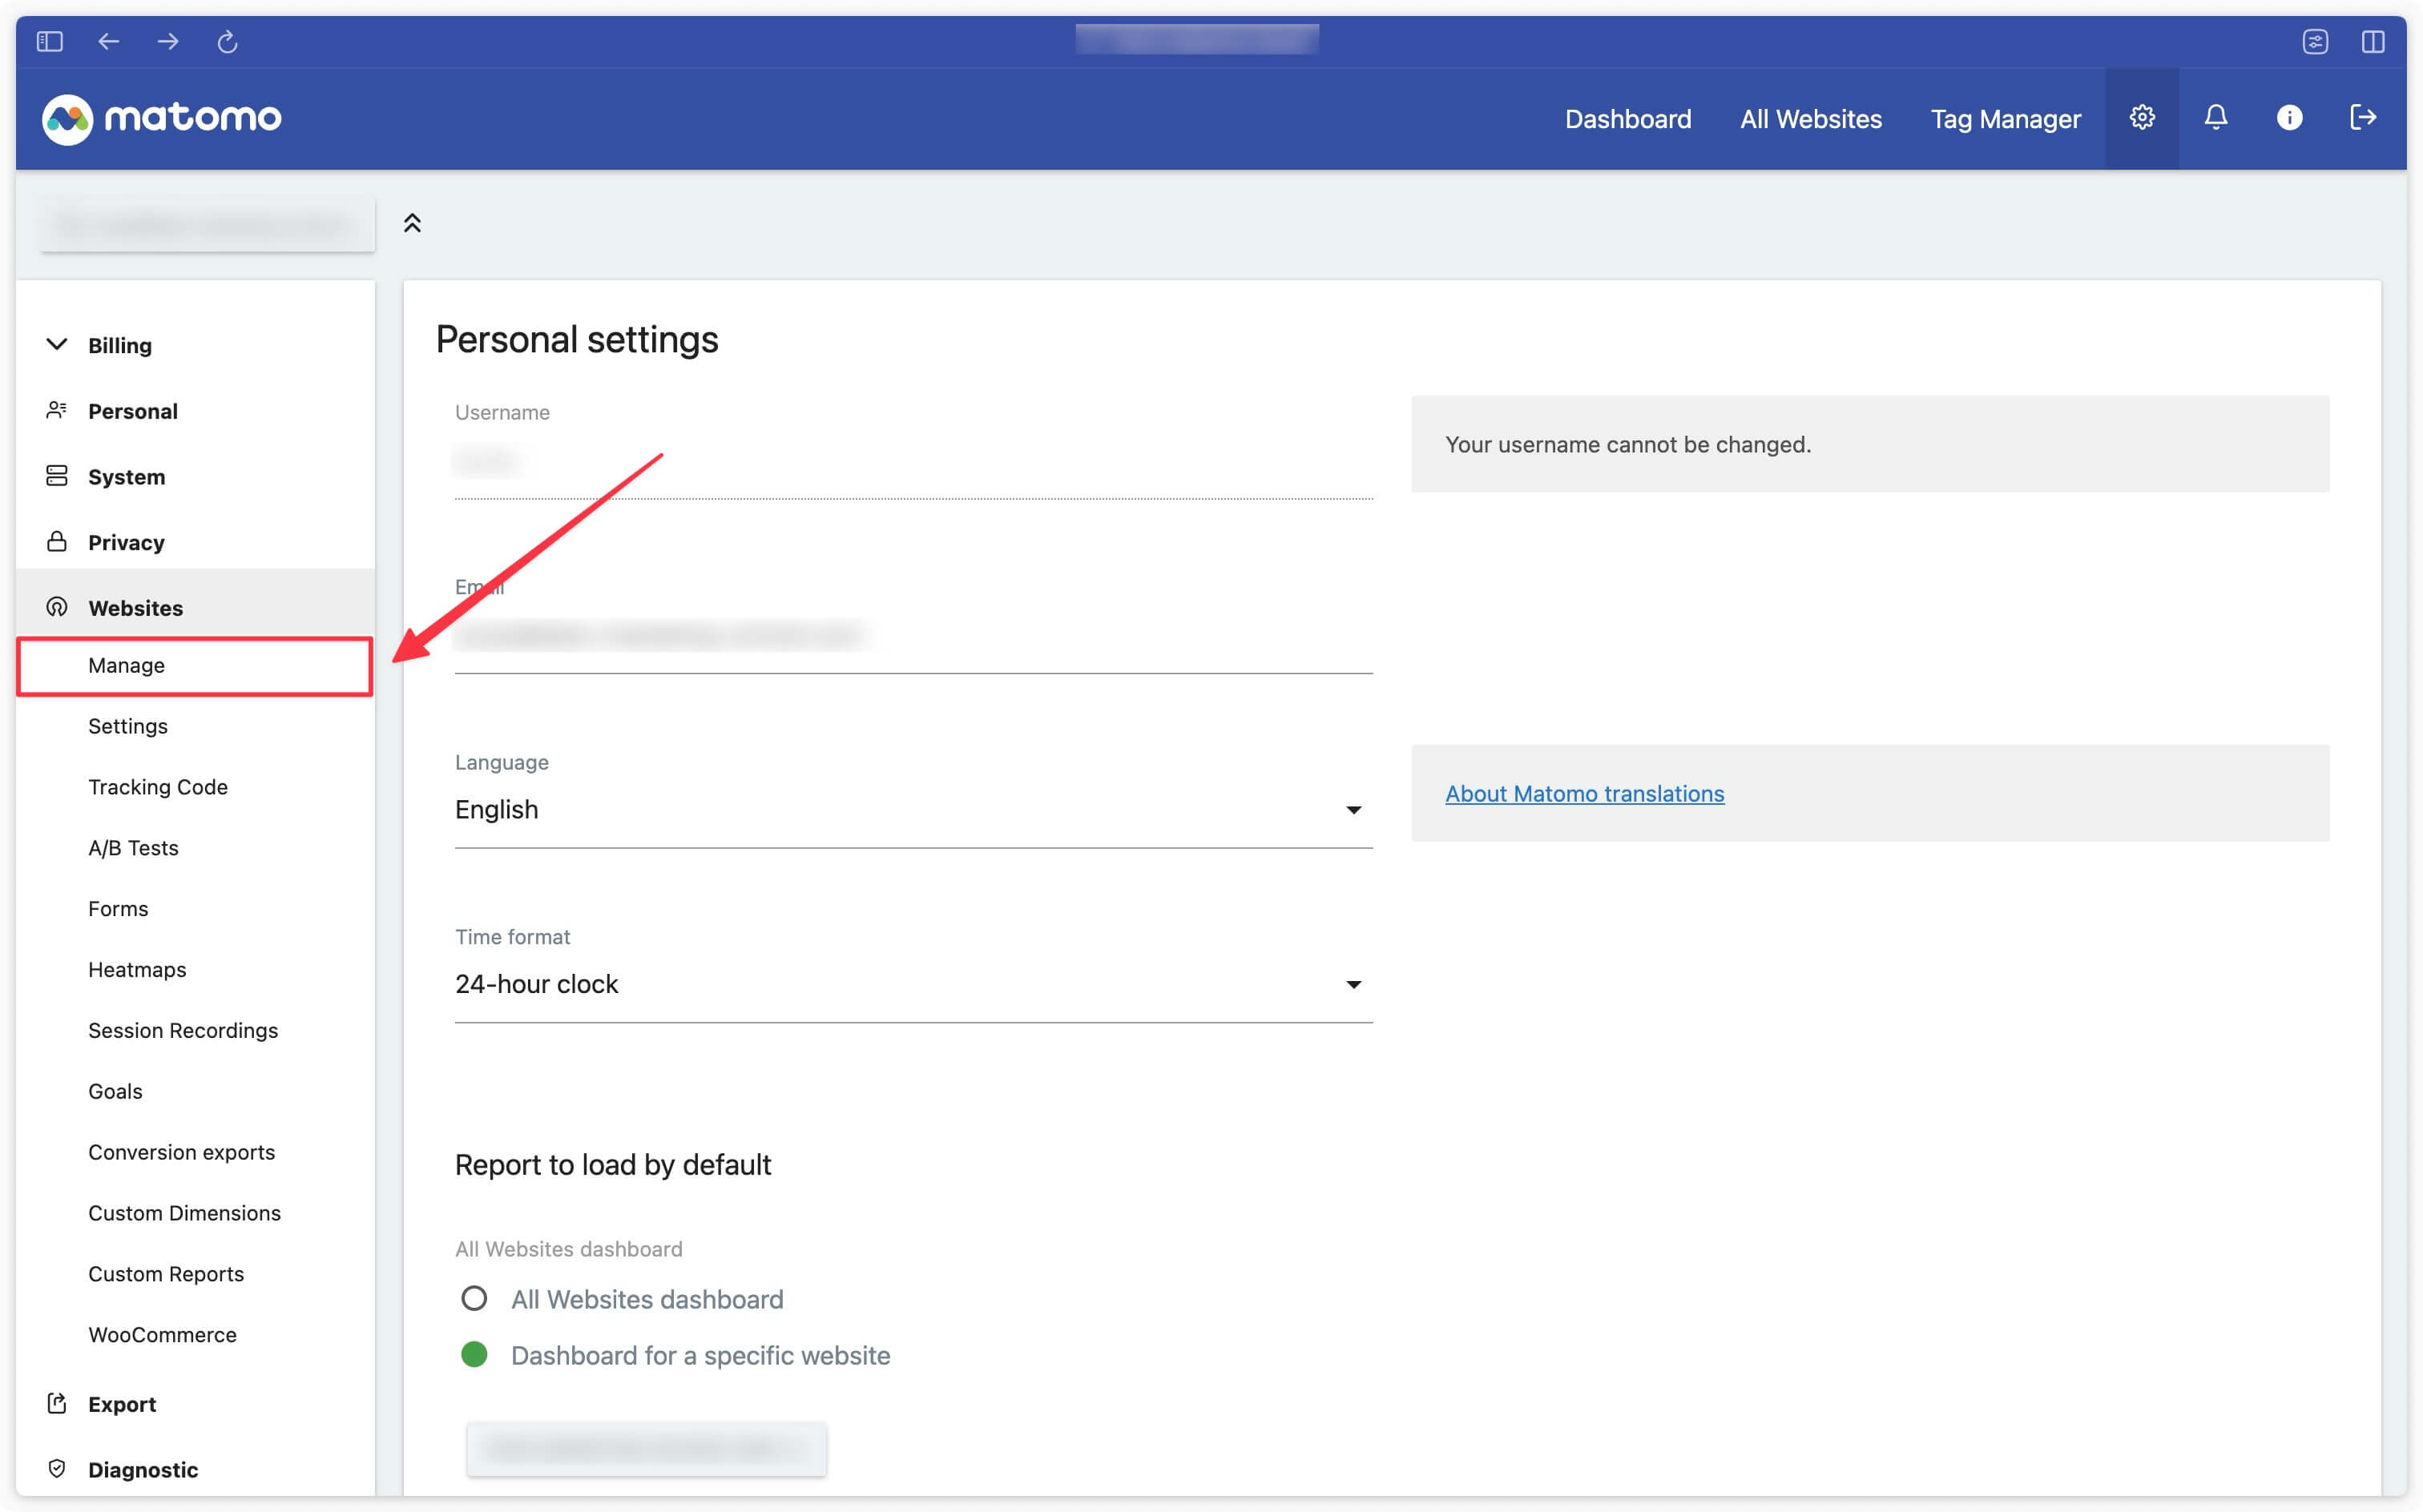Click All Websites in top navigation
The width and height of the screenshot is (2423, 1512).
1812,119
